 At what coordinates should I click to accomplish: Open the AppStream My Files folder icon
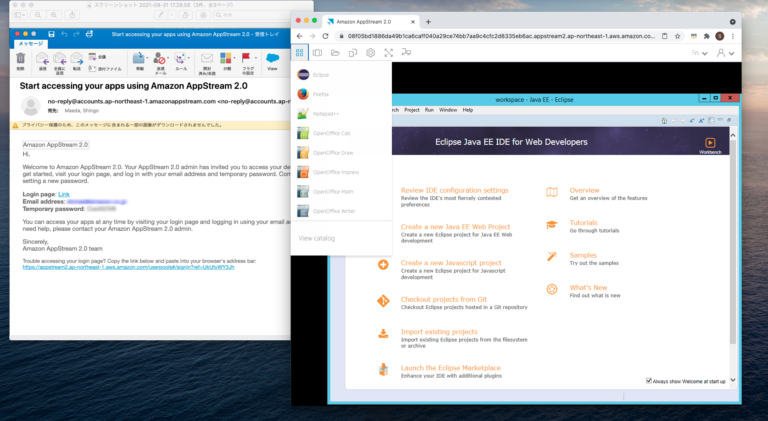click(x=335, y=53)
